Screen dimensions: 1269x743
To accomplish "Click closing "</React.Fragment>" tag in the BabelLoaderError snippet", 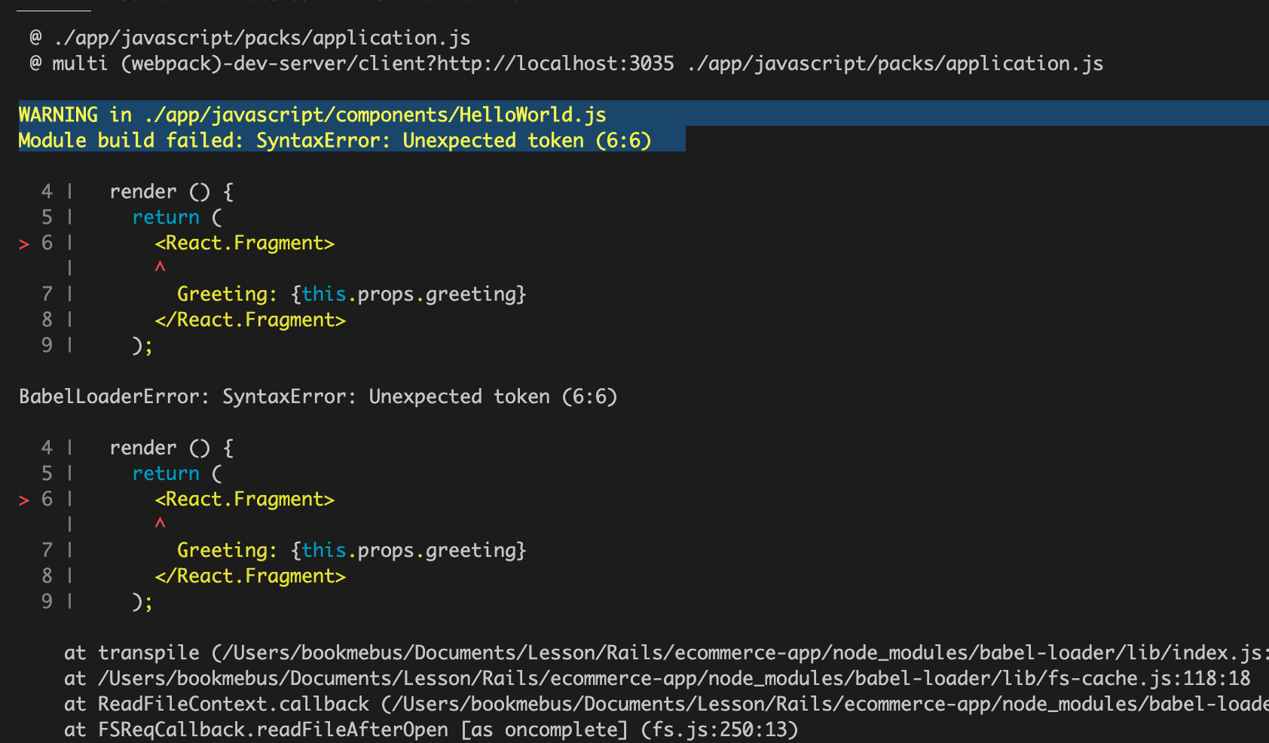I will 250,576.
